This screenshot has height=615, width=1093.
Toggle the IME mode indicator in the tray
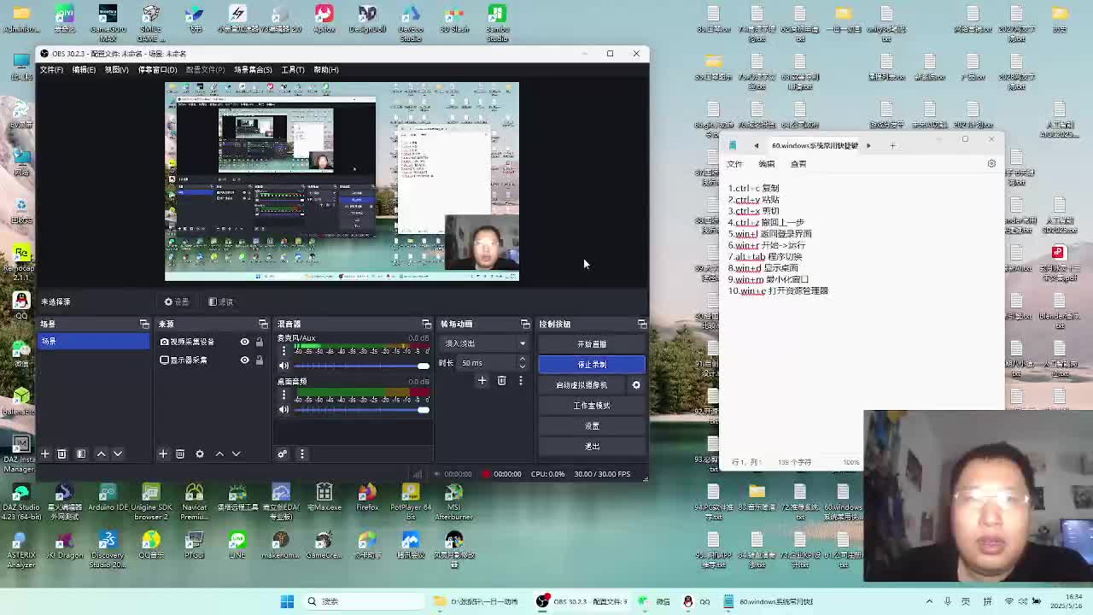[967, 601]
